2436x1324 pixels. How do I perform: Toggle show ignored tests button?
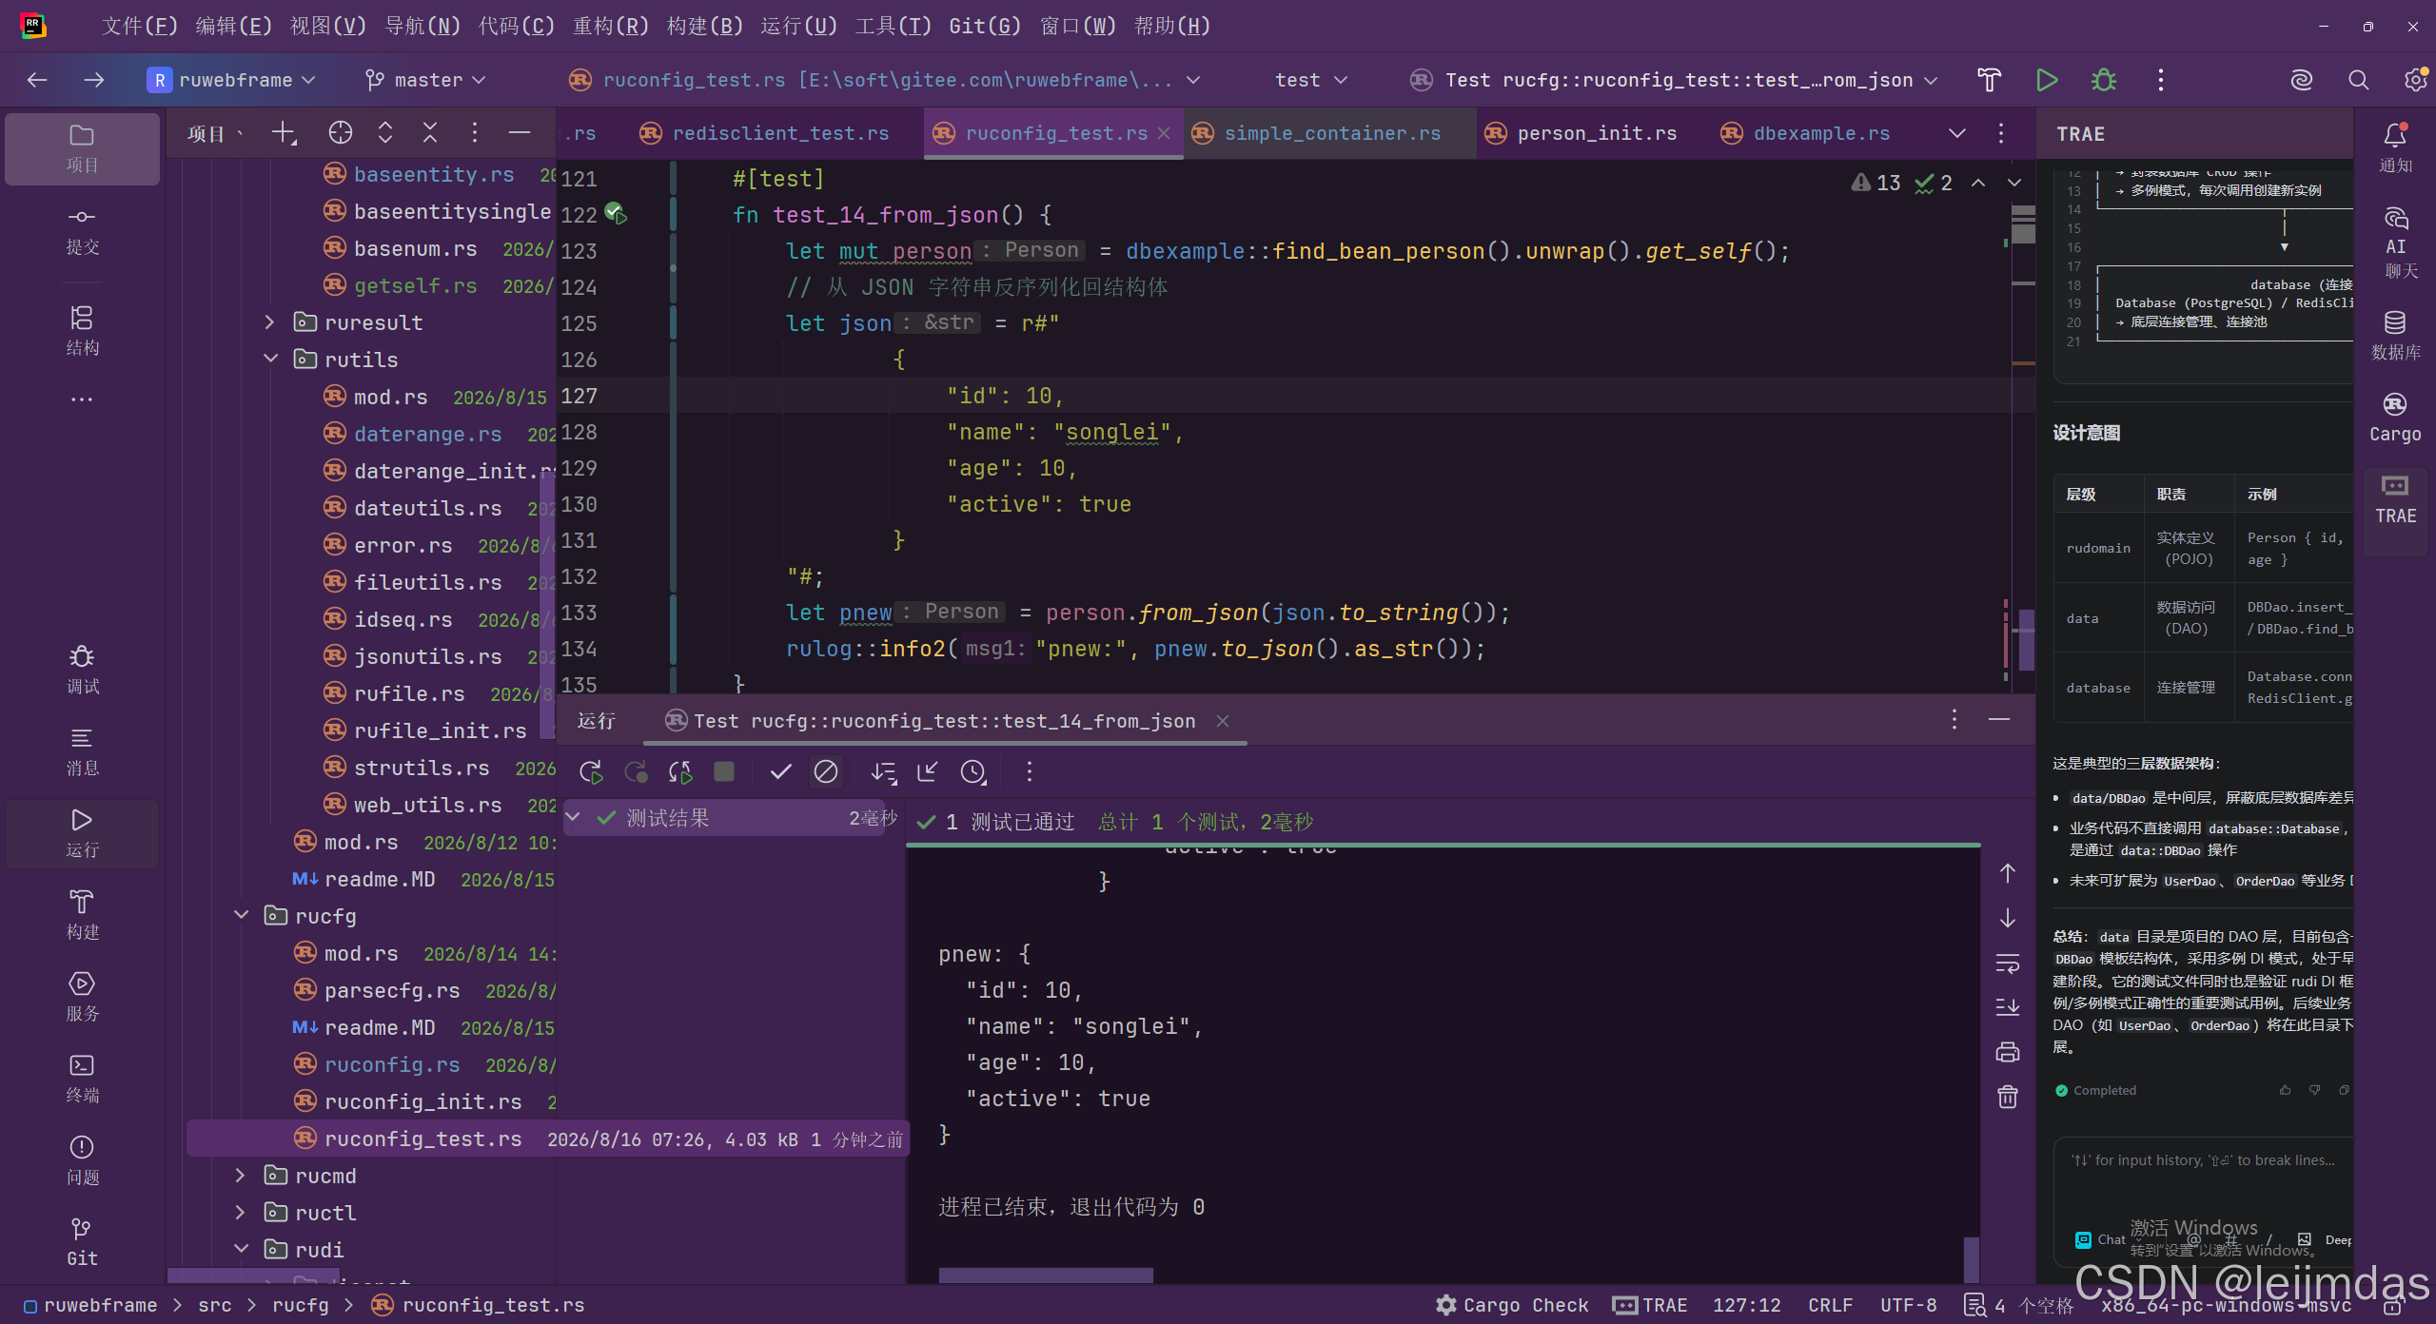[826, 771]
